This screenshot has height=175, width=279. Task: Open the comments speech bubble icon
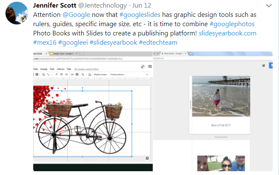(x=150, y=67)
